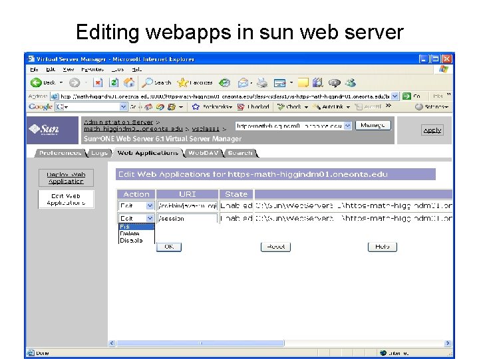479x359 pixels.
Task: Choose Disable in the Action list
Action: pyautogui.click(x=136, y=240)
